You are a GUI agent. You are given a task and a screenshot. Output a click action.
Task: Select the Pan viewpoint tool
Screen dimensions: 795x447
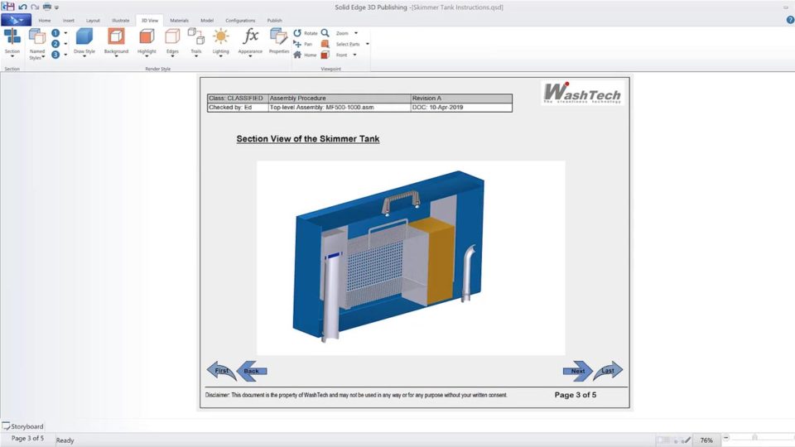[303, 44]
